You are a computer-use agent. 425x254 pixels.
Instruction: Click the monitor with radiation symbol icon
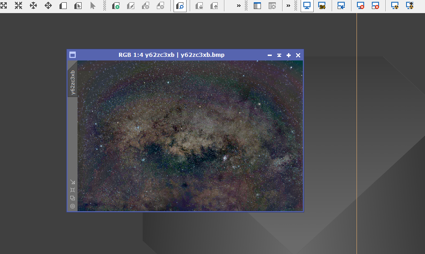tap(395, 5)
